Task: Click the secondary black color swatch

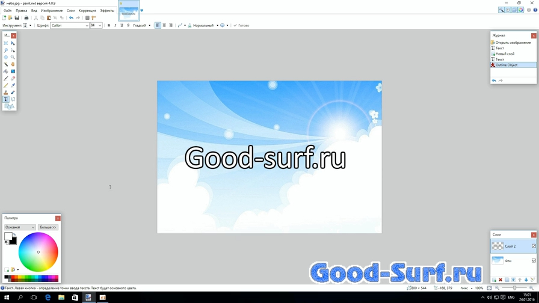Action: pyautogui.click(x=13, y=241)
